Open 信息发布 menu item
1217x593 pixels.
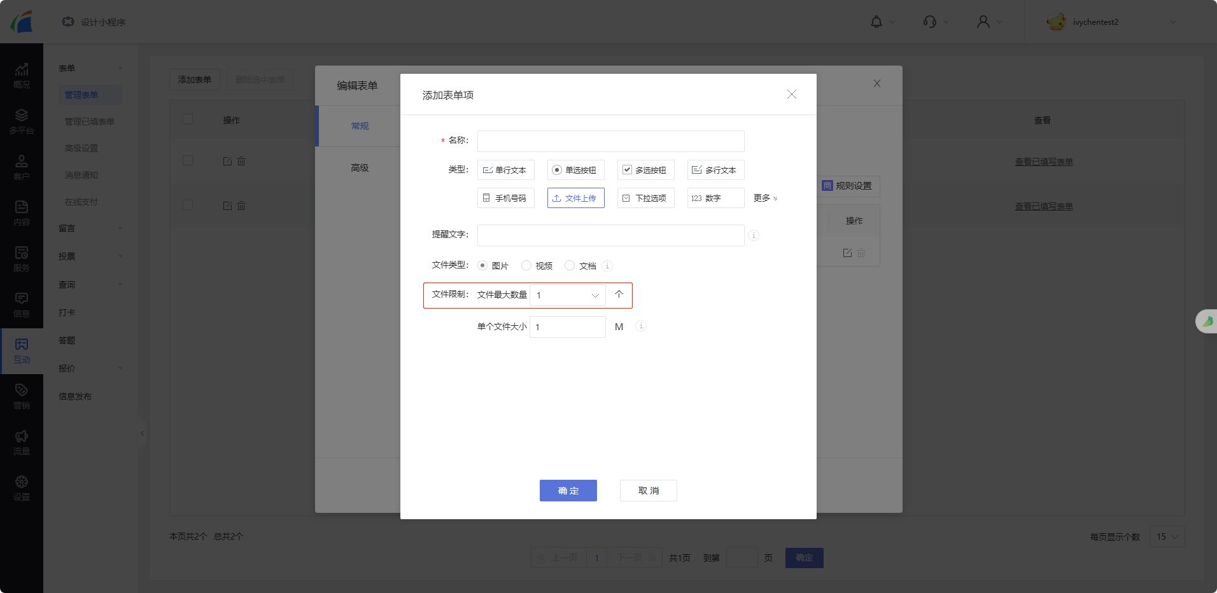75,396
